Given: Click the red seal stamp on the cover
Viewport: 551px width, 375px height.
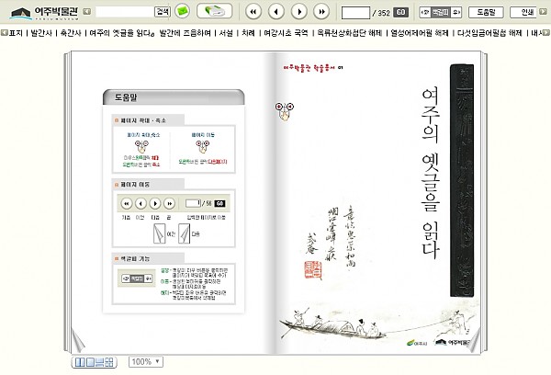Looking at the screenshot, I should 313,270.
